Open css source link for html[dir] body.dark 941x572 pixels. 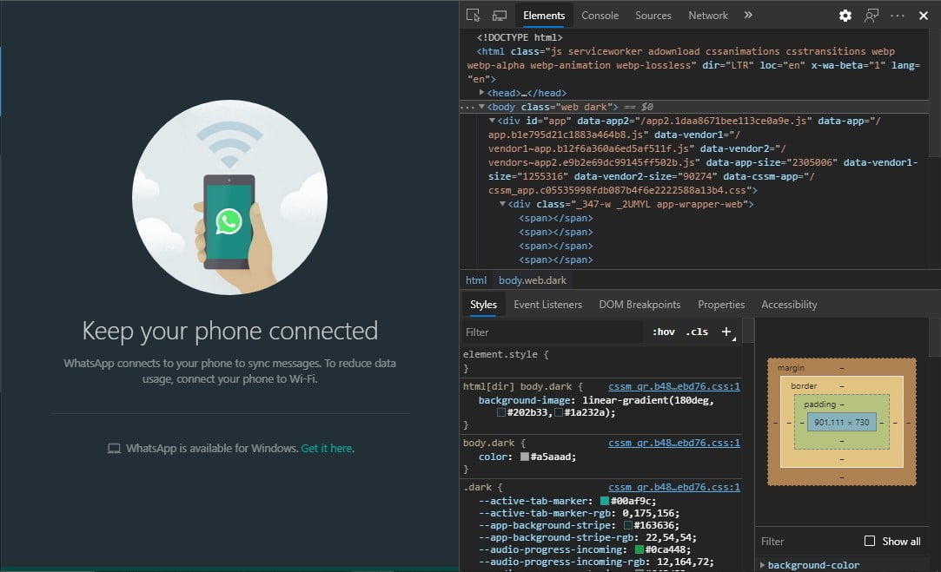pos(674,387)
